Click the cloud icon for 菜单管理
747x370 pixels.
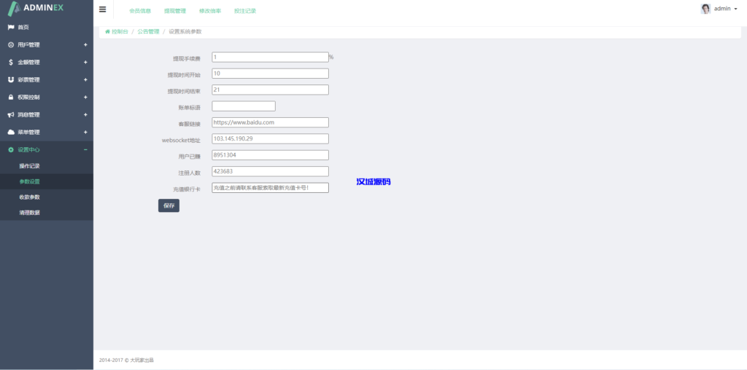point(11,132)
